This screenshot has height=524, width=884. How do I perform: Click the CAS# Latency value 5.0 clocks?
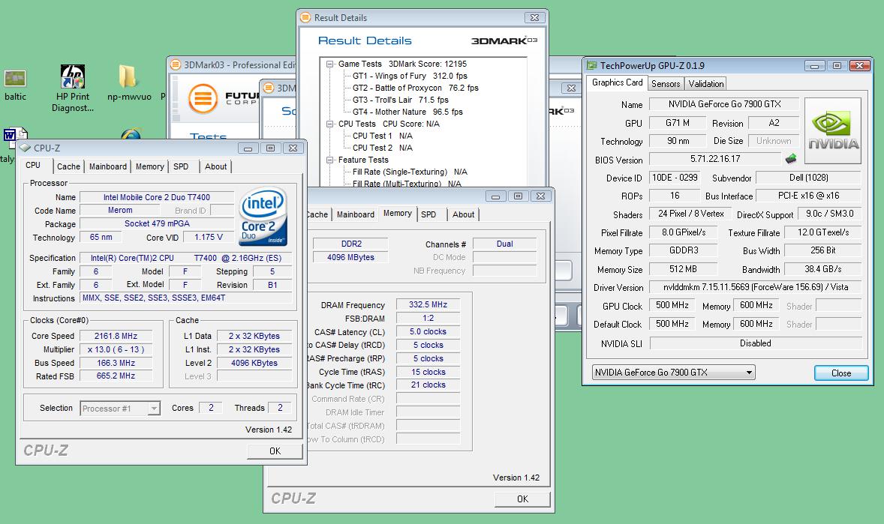click(428, 332)
